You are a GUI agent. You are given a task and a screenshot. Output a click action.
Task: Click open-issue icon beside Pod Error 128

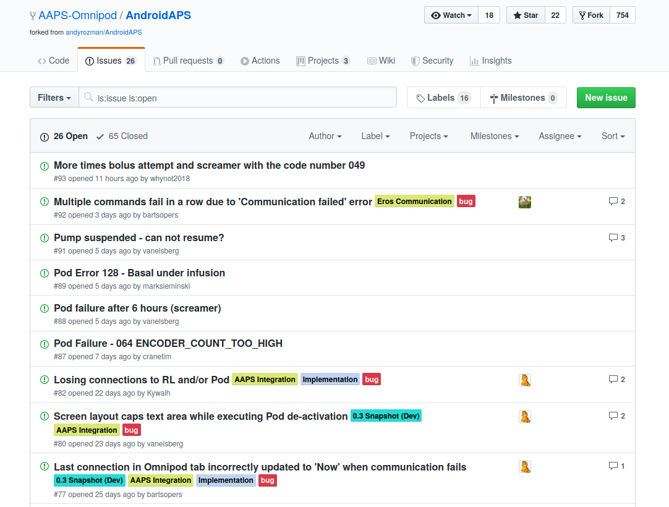45,273
